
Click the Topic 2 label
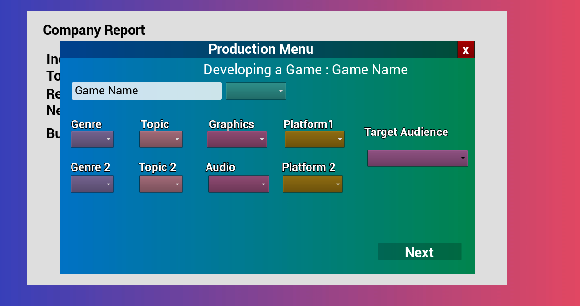157,167
